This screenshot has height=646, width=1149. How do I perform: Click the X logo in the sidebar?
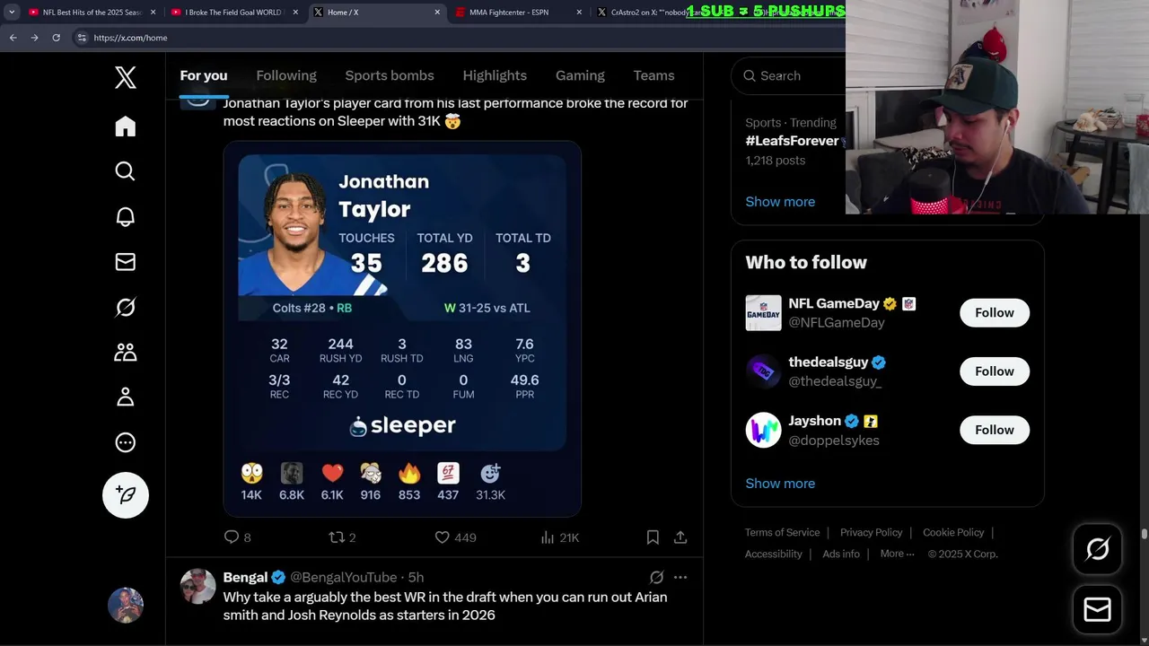[126, 78]
